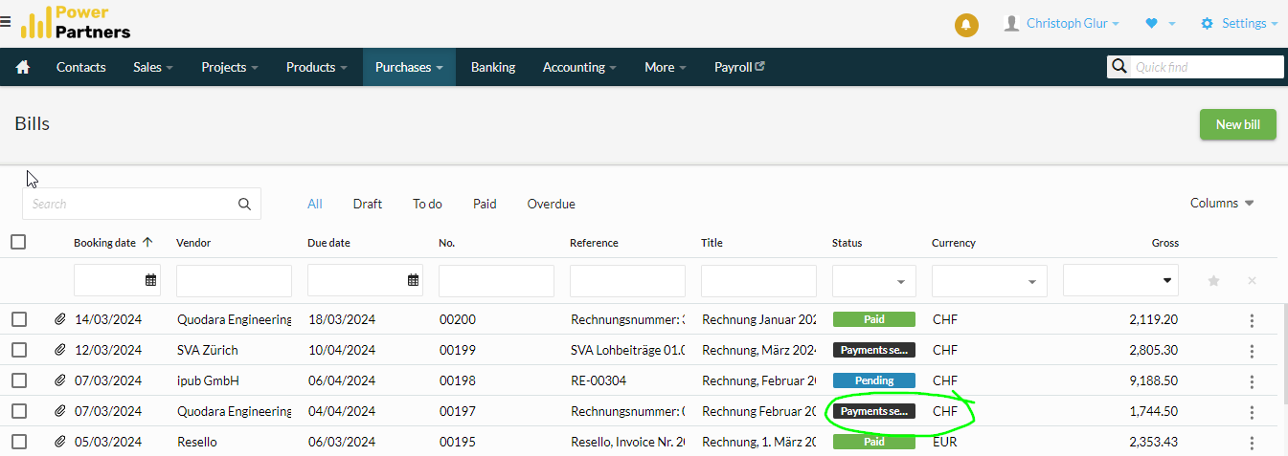
Task: Expand the More menu
Action: (666, 67)
